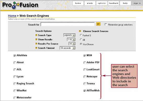The width and height of the screenshot is (143, 101).
Task: Click the yellow go button
Action: point(98,24)
